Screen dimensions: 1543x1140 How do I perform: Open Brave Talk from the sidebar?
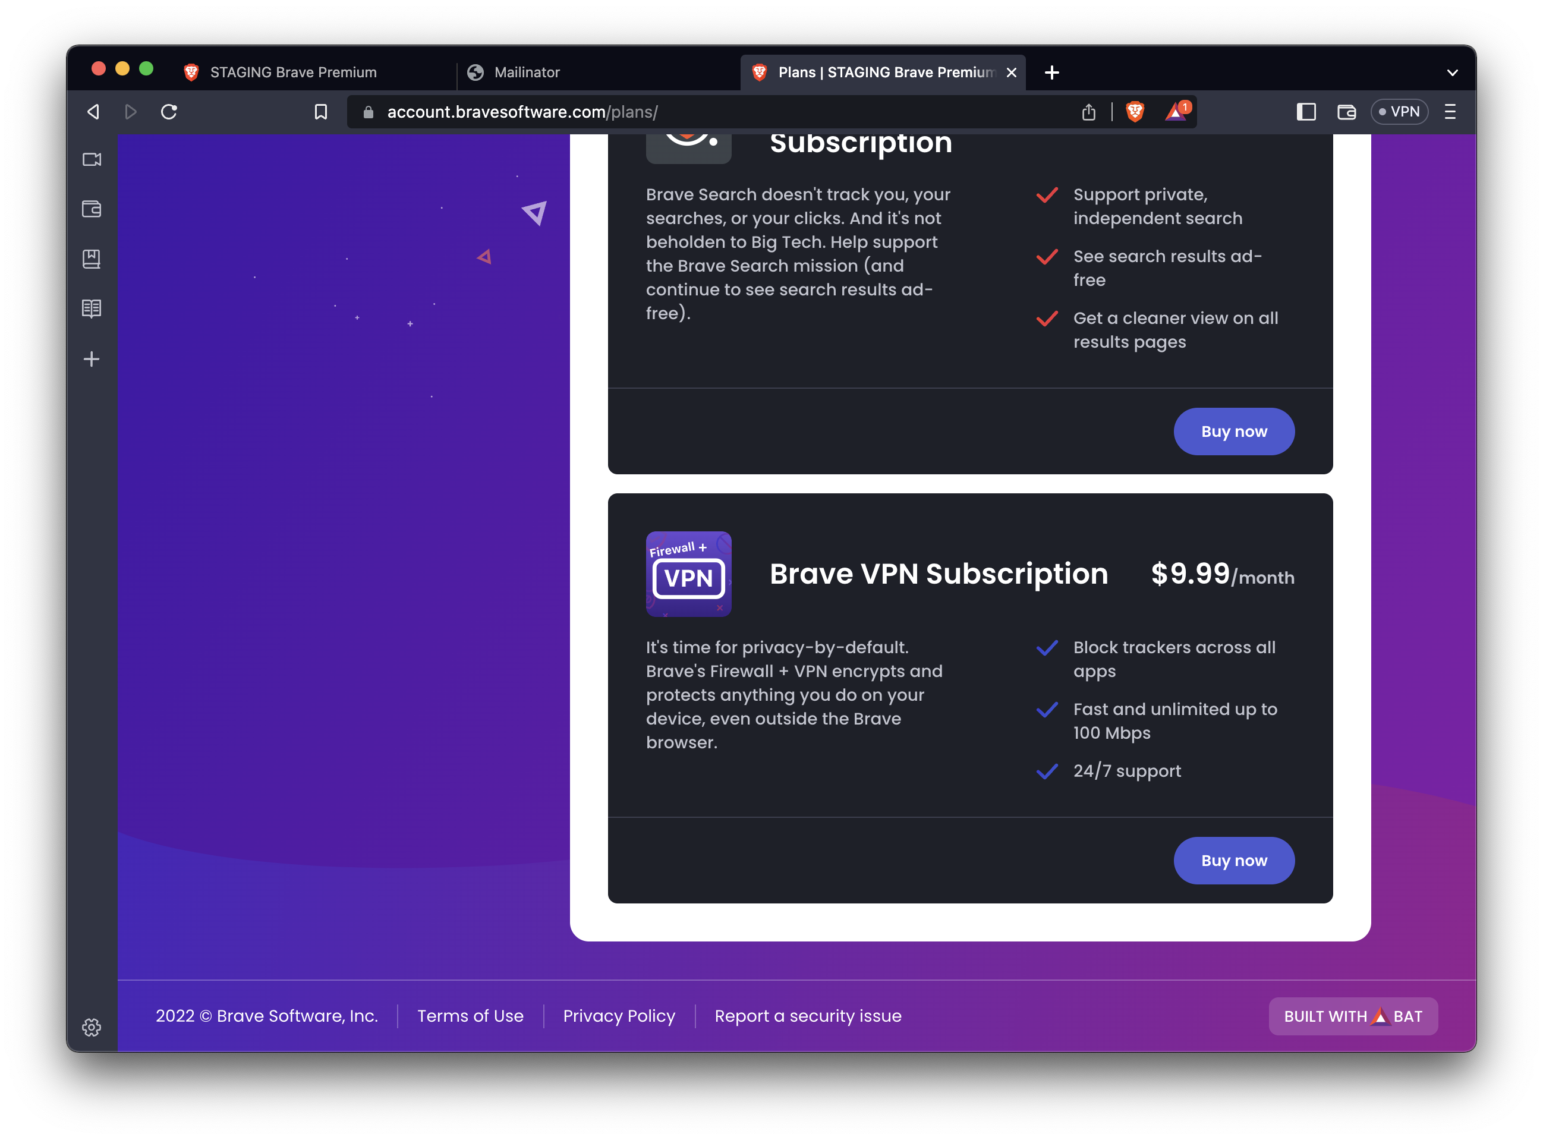92,159
